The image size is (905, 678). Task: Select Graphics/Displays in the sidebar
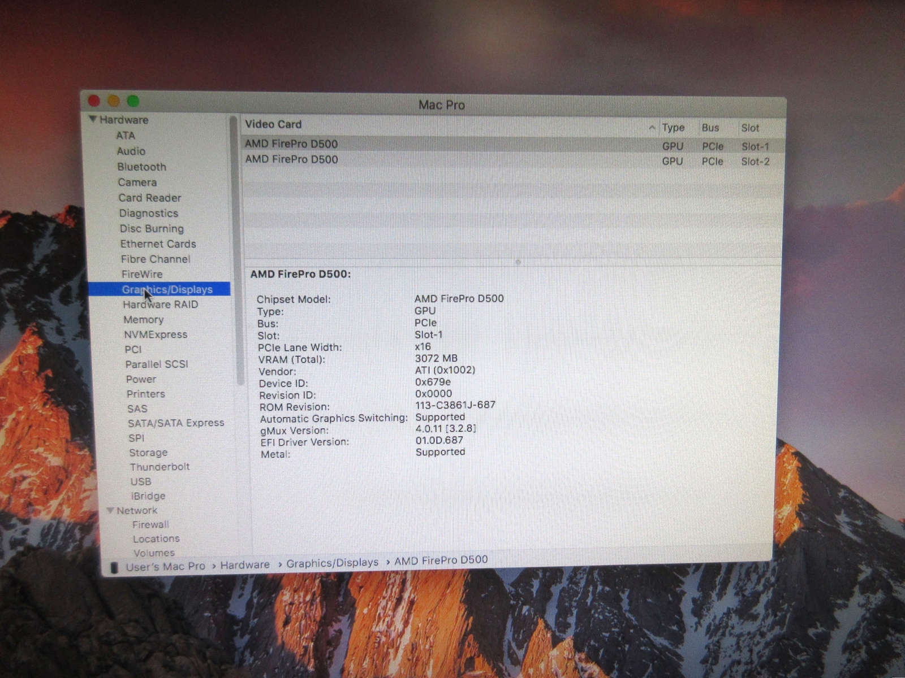pos(159,289)
